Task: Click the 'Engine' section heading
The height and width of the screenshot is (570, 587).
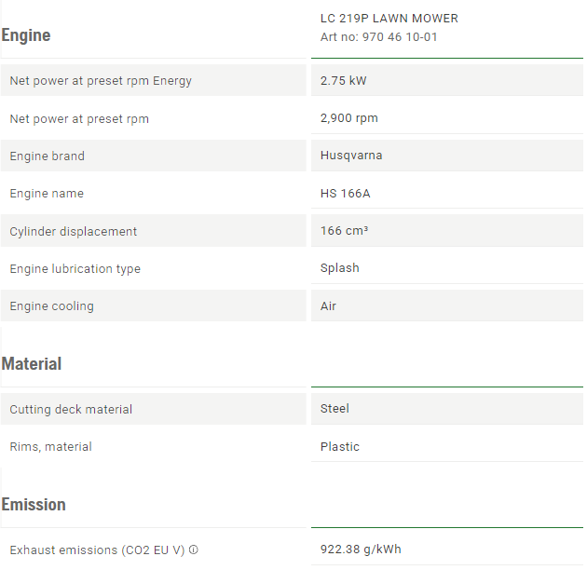Action: tap(26, 35)
